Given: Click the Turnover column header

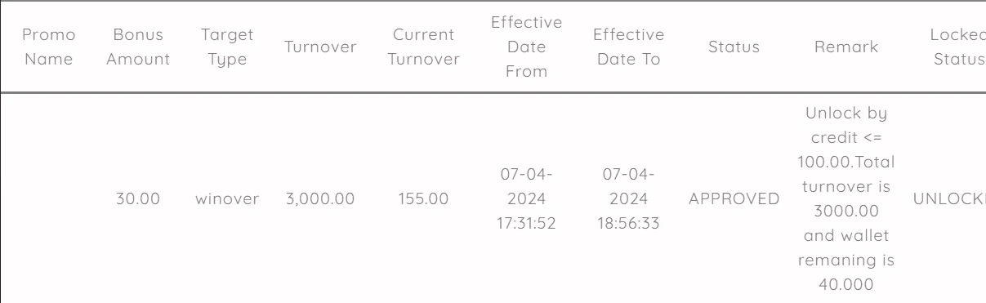Looking at the screenshot, I should point(320,47).
